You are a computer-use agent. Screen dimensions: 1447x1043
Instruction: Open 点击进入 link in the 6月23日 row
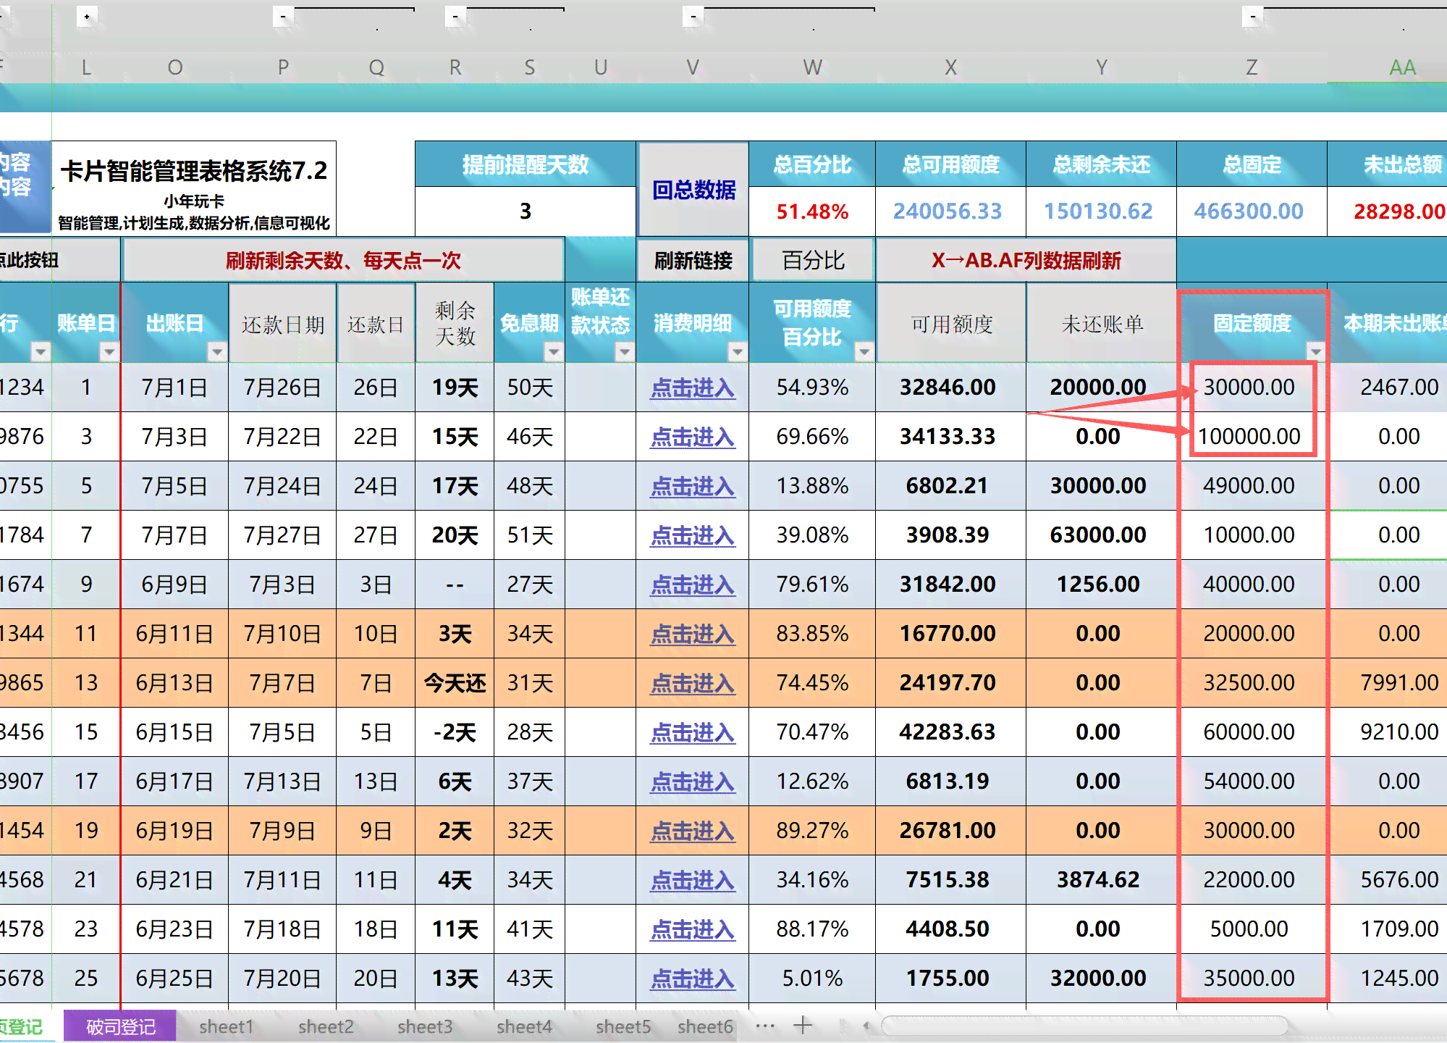click(693, 930)
